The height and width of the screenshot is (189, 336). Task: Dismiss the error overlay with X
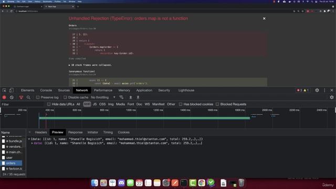pos(264,18)
